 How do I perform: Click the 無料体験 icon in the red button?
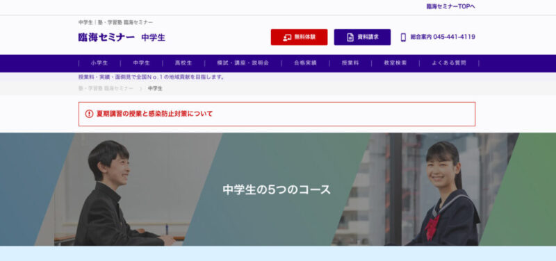coord(287,37)
